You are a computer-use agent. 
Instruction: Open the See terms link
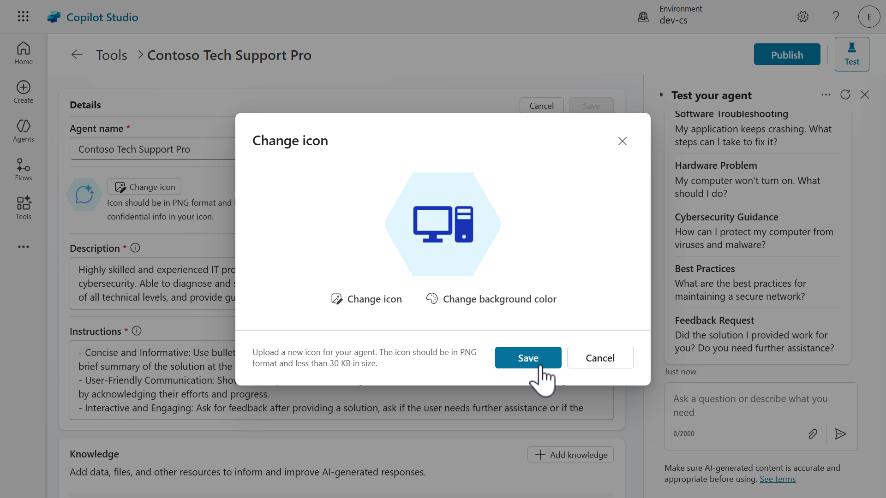(x=778, y=479)
